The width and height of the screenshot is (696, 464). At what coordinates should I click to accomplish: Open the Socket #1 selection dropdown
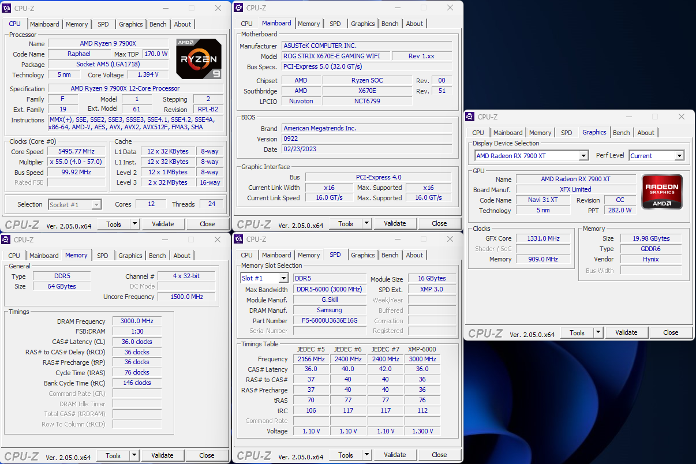click(96, 204)
